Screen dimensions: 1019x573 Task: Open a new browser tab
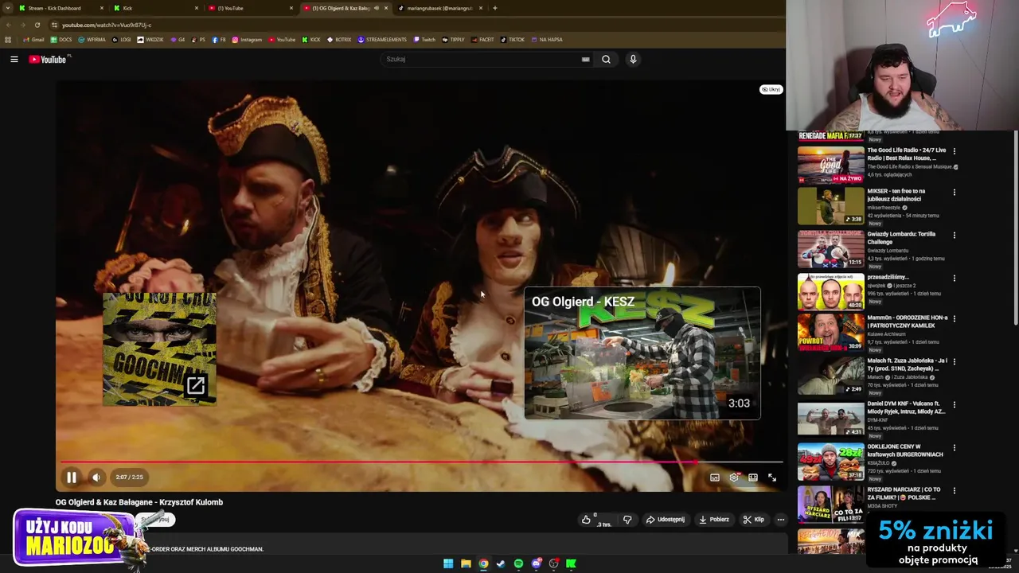pos(495,8)
